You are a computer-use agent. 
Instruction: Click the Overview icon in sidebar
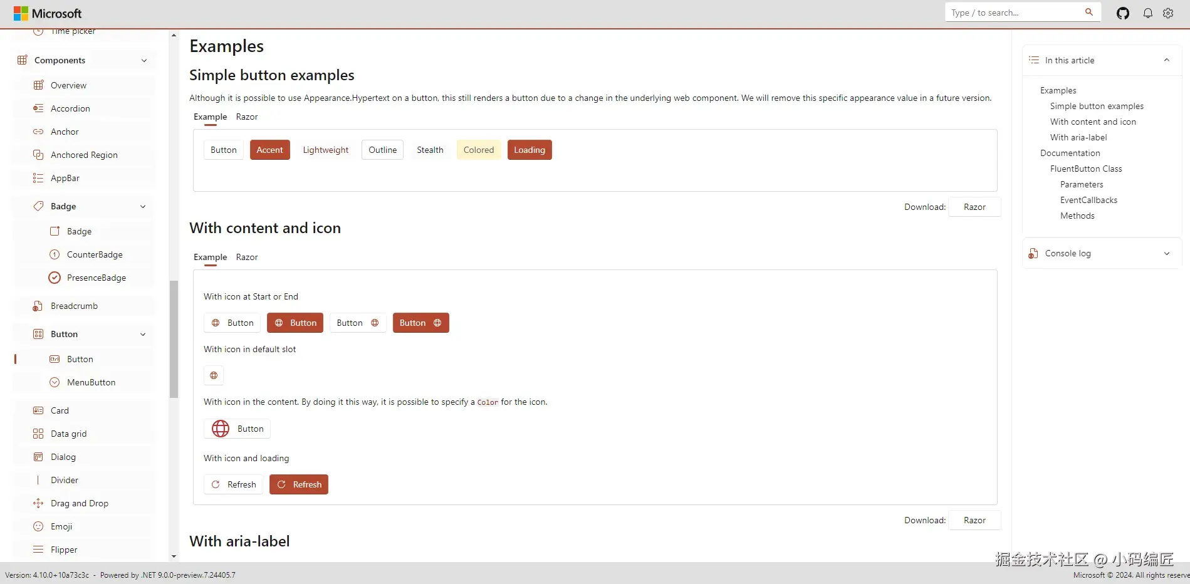(38, 85)
